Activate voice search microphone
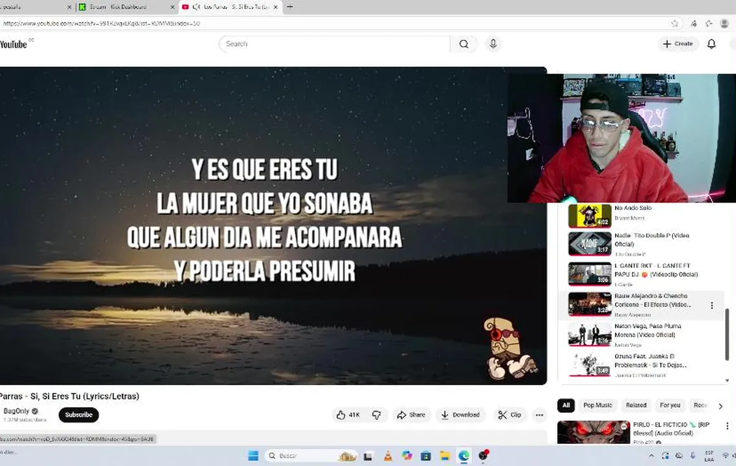 click(x=493, y=43)
